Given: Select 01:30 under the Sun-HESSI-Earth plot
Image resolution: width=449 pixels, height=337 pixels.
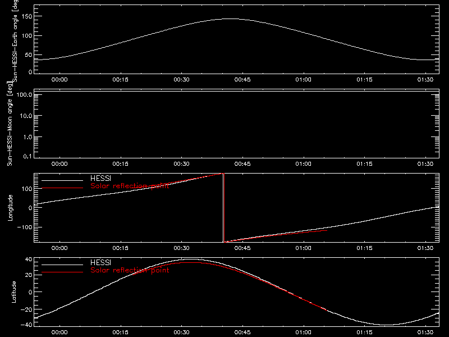Looking at the screenshot, I should pos(425,80).
